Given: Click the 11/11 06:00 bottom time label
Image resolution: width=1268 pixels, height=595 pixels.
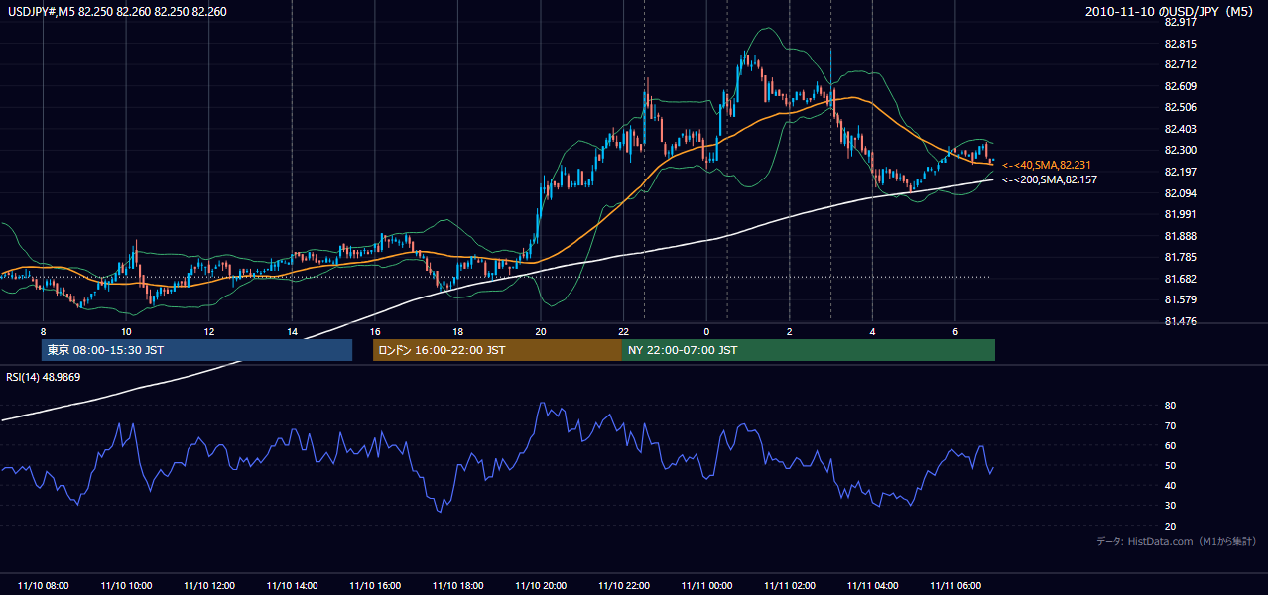Looking at the screenshot, I should [x=955, y=586].
